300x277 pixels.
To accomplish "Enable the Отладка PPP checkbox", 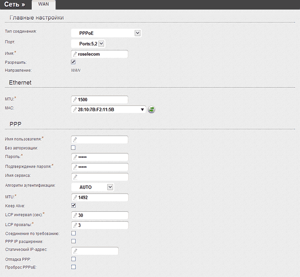I will 73,259.
